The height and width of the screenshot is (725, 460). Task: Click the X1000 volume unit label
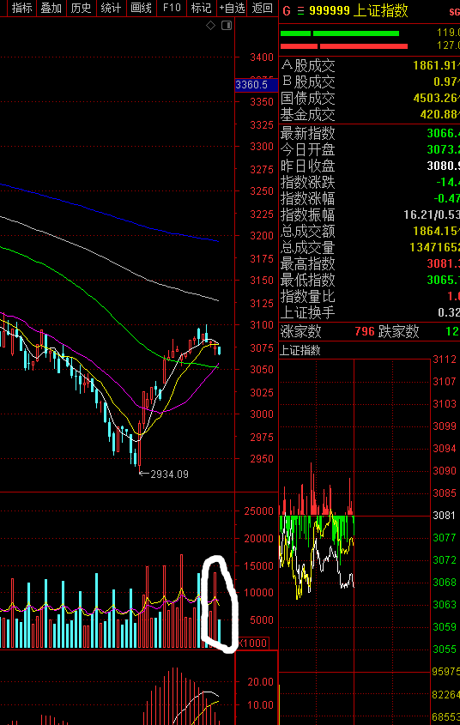point(253,643)
